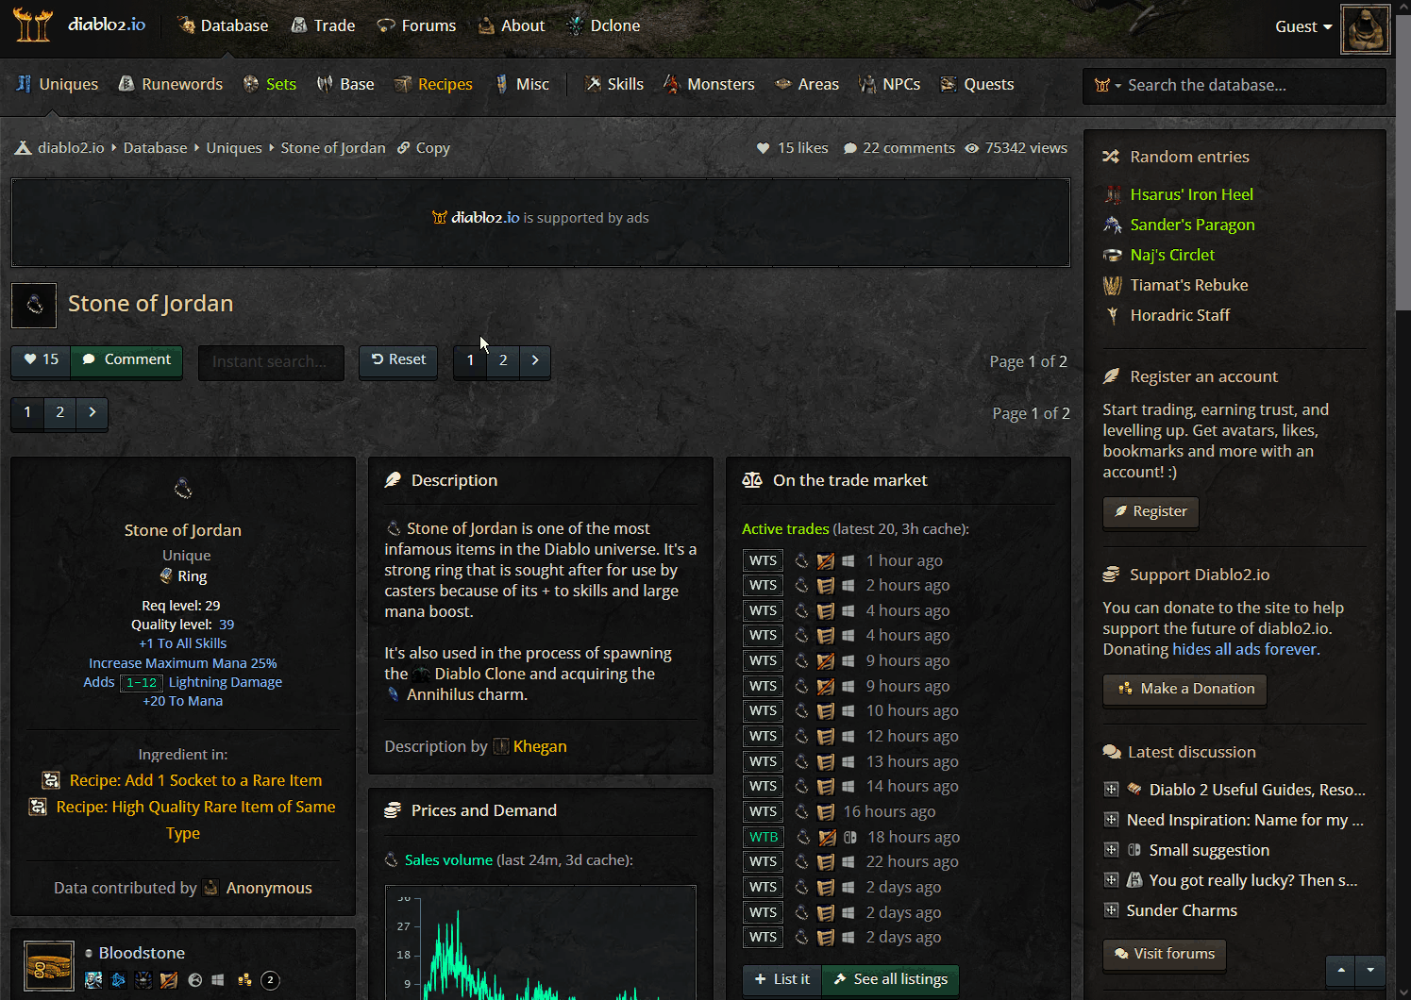Click the diablo2.io site logo

click(79, 25)
